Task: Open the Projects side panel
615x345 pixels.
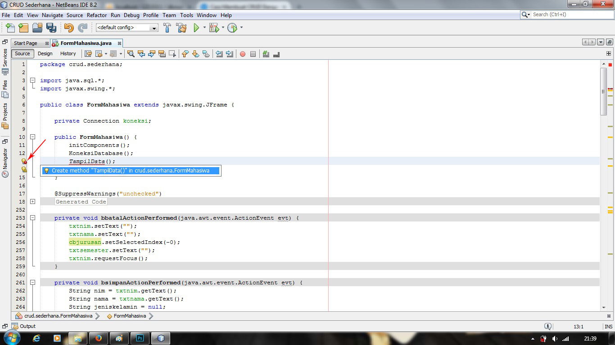Action: 5,116
